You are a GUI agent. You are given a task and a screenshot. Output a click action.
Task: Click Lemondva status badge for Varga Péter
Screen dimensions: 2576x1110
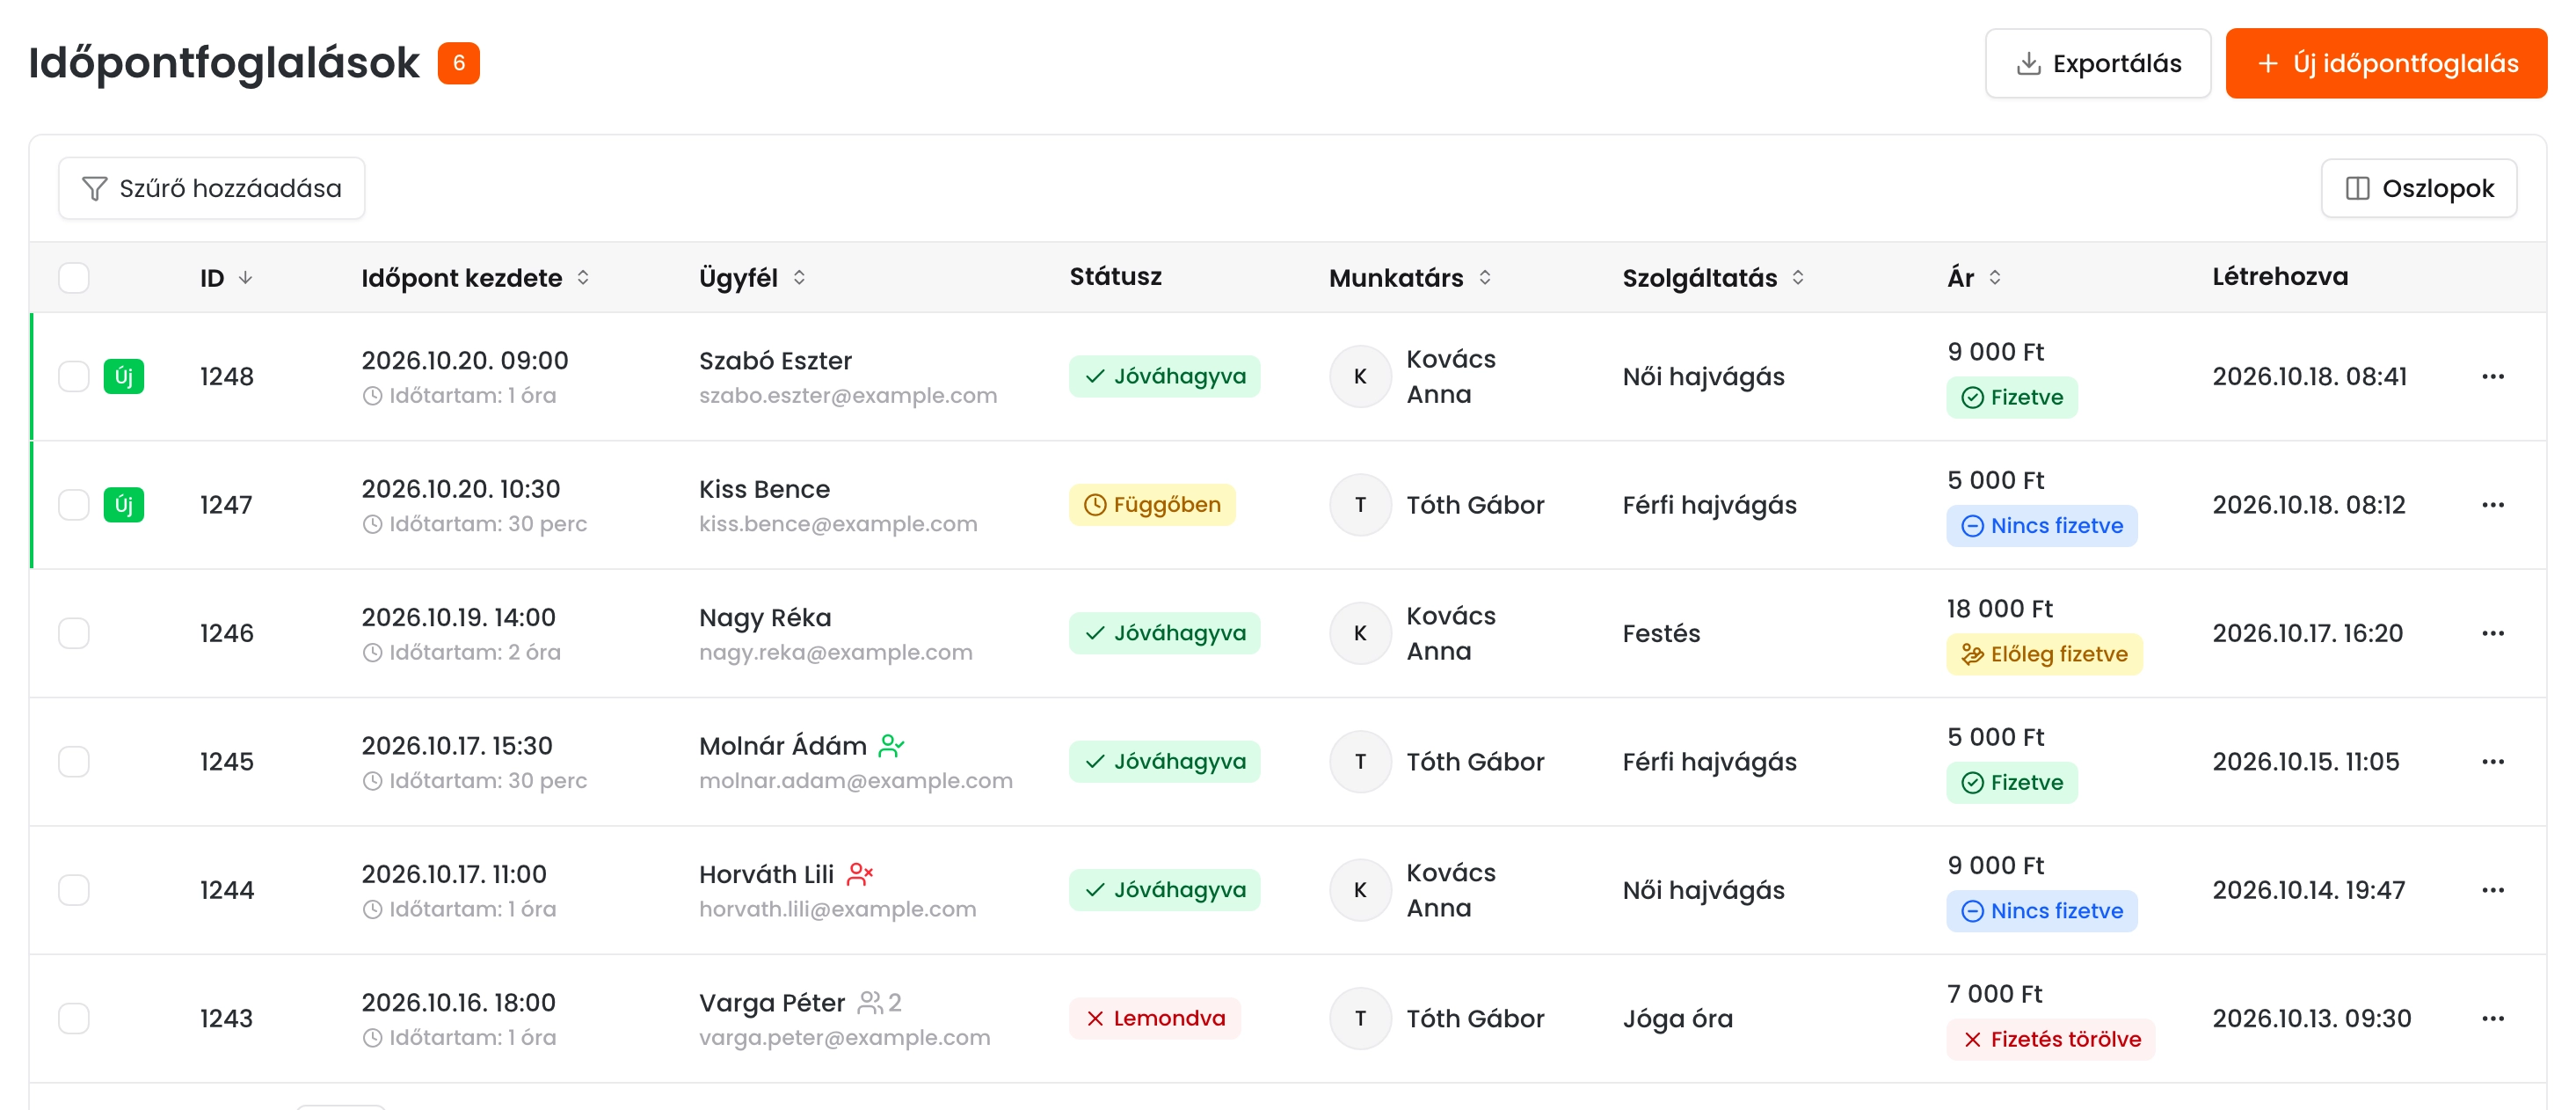(x=1155, y=1018)
